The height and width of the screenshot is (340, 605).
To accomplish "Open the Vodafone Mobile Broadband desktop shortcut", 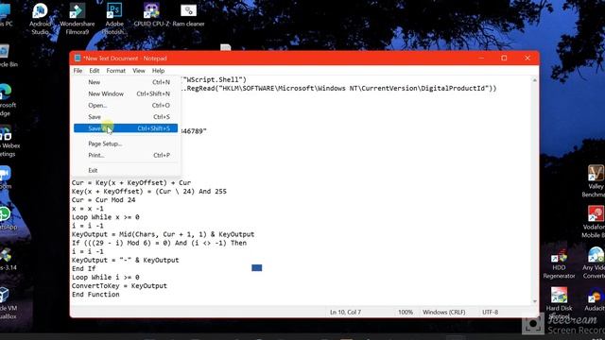I will [595, 222].
